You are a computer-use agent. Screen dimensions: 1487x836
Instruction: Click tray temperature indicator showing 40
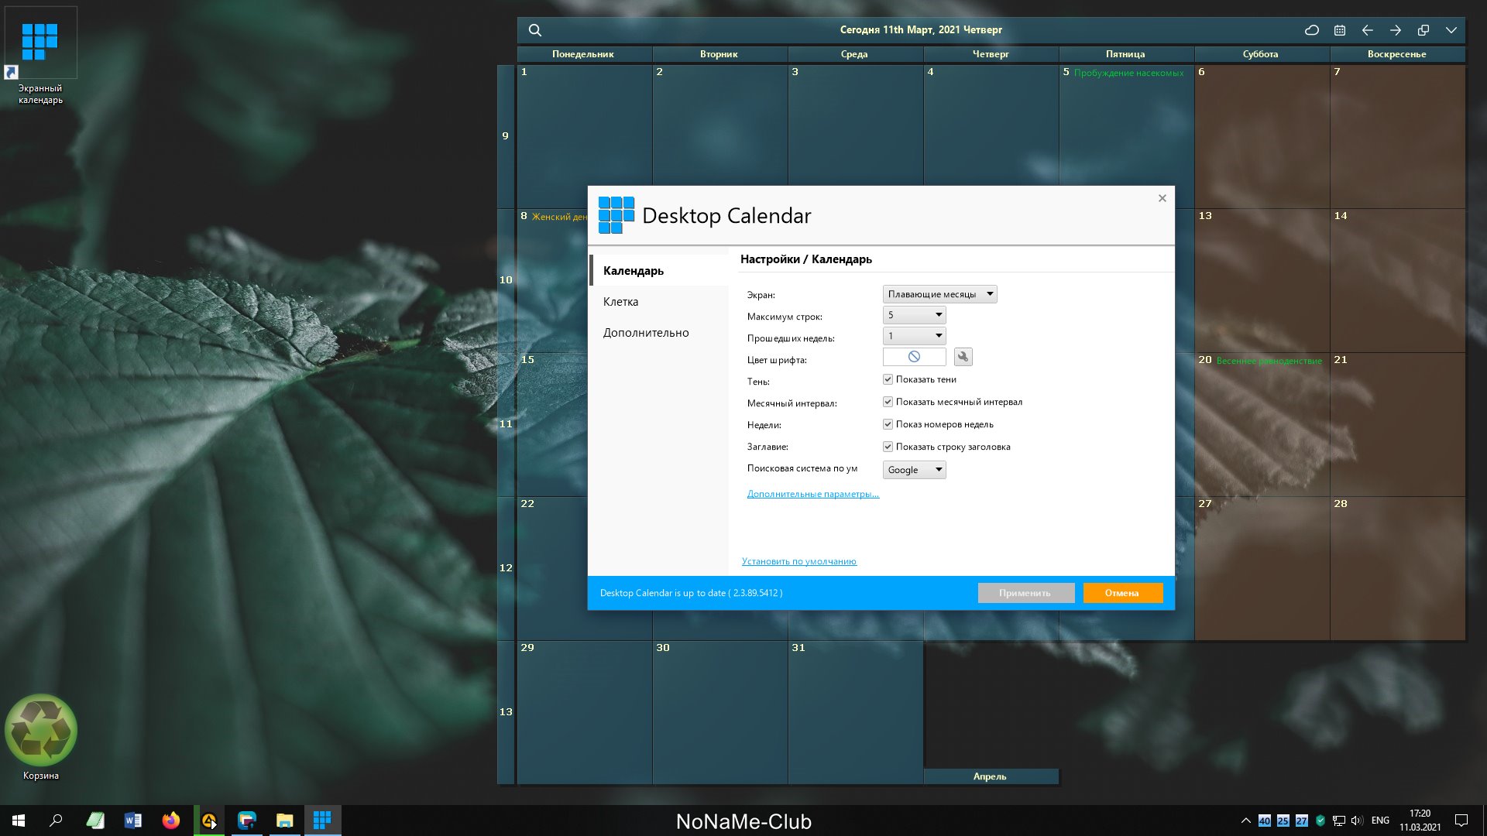pyautogui.click(x=1265, y=821)
